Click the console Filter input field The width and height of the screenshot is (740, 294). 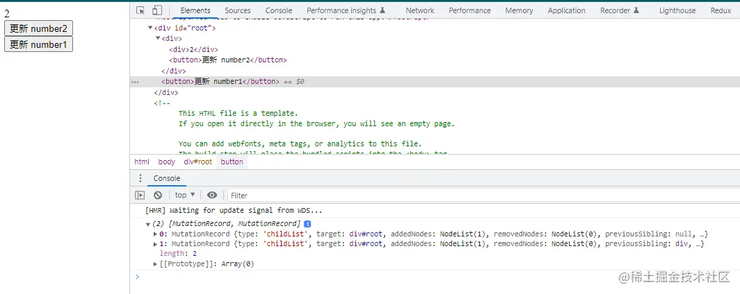483,196
